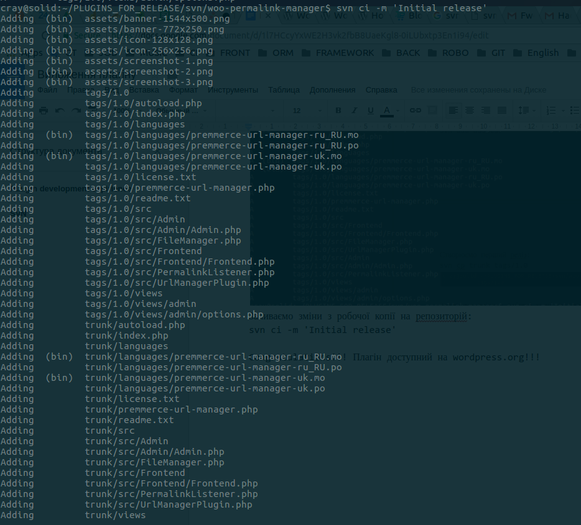Open GIT bookmarks folder in Chrome

(x=491, y=53)
